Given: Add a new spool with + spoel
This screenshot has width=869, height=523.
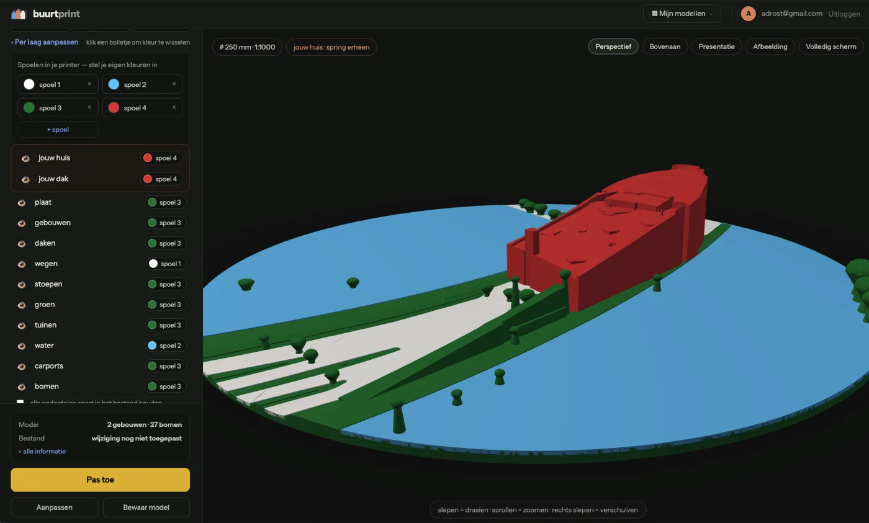Looking at the screenshot, I should click(58, 130).
